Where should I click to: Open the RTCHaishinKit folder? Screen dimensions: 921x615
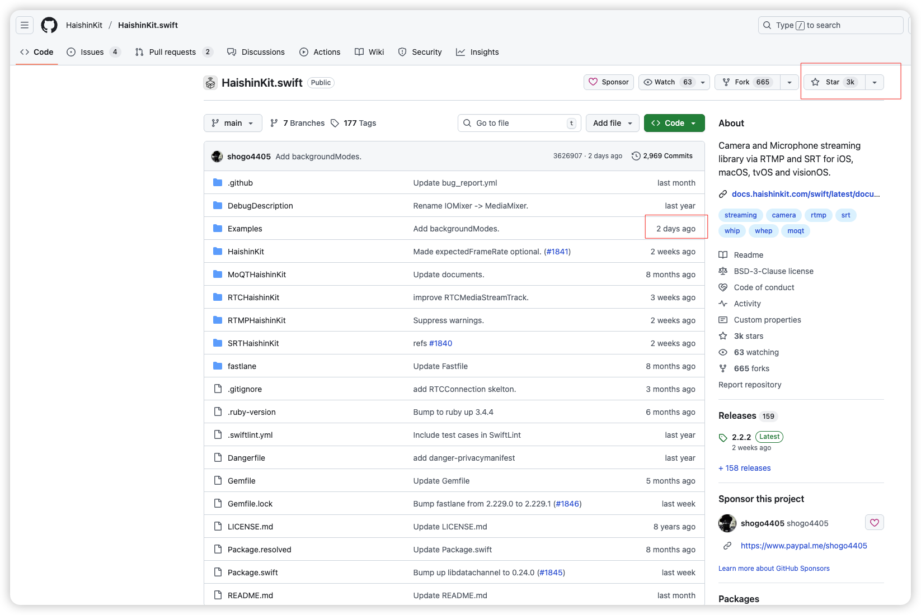coord(253,297)
